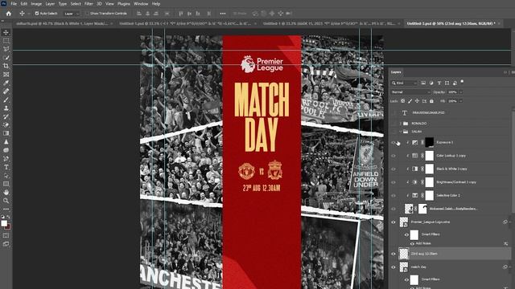Toggle visibility of Color Lookup 3 copy layer

(x=393, y=156)
